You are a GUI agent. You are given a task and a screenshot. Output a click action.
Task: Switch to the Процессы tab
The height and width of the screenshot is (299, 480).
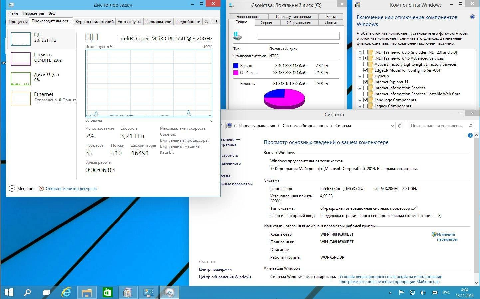[18, 21]
